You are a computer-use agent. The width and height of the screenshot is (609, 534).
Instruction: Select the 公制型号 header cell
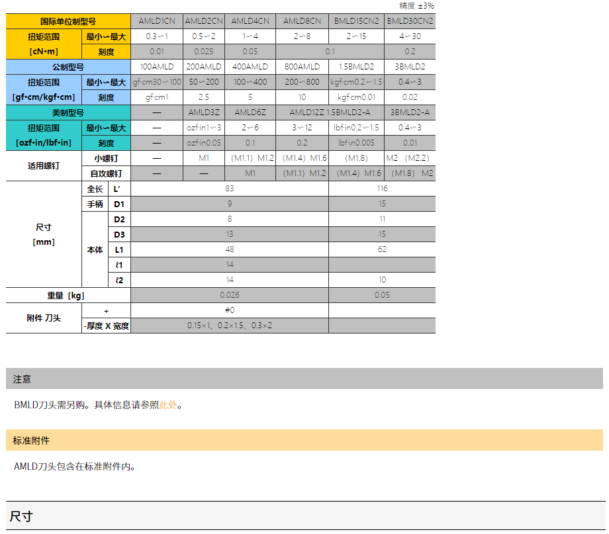click(68, 67)
